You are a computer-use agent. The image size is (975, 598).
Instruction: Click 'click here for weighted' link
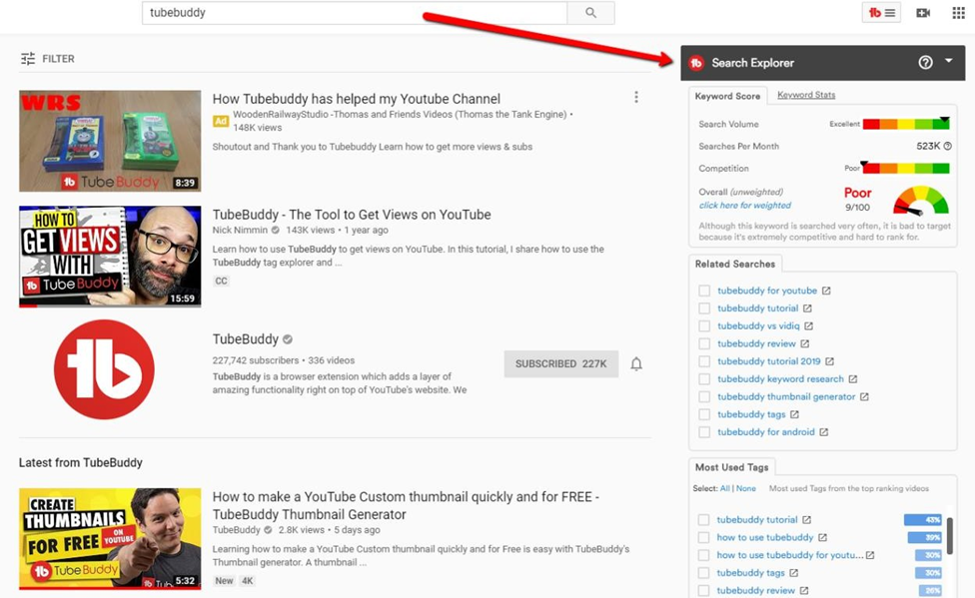coord(745,205)
